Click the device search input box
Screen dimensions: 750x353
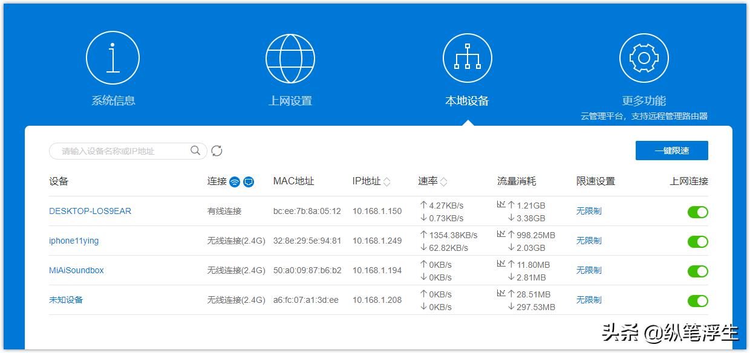[121, 151]
